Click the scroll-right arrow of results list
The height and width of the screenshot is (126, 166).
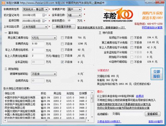88,120
